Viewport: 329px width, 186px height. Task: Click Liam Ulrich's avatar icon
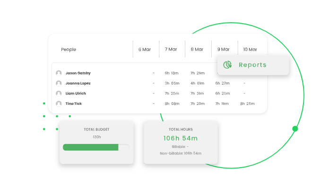pyautogui.click(x=59, y=93)
